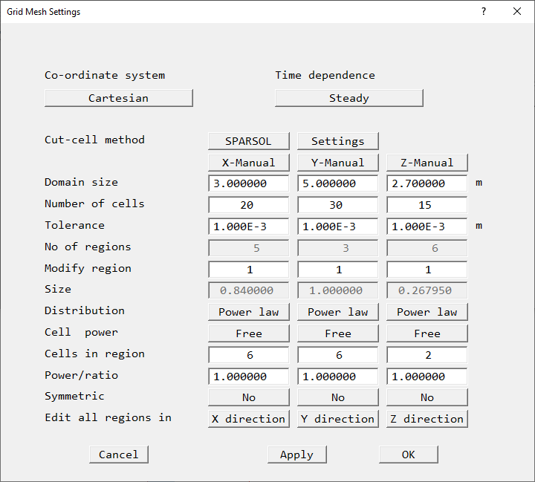Screen dimensions: 535x482
Task: Click the X domain size field
Action: 248,183
